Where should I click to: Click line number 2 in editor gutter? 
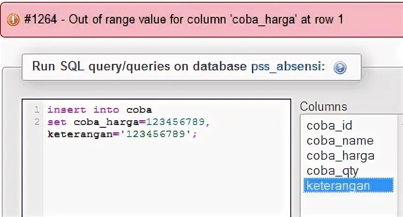pyautogui.click(x=36, y=122)
